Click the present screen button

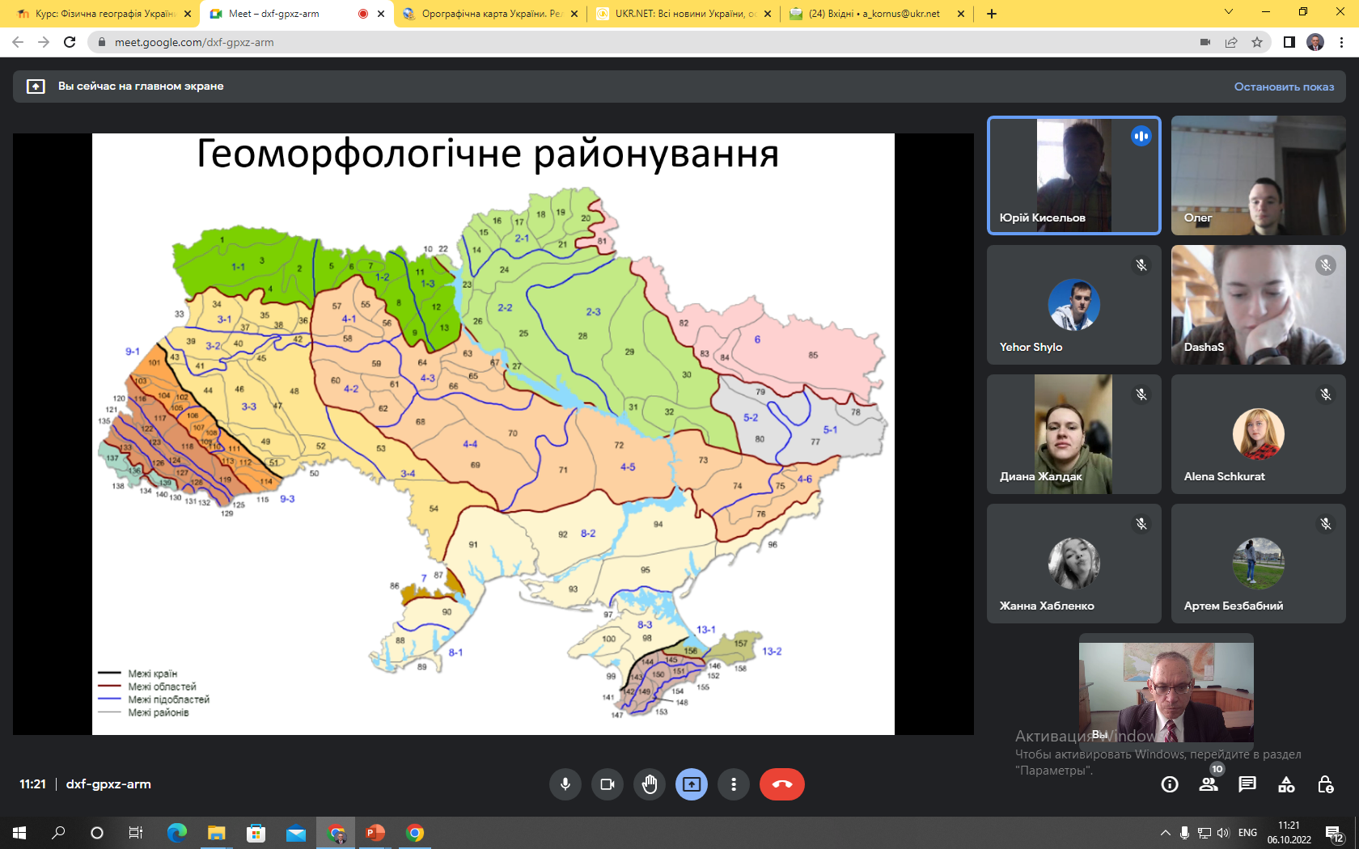pos(692,784)
